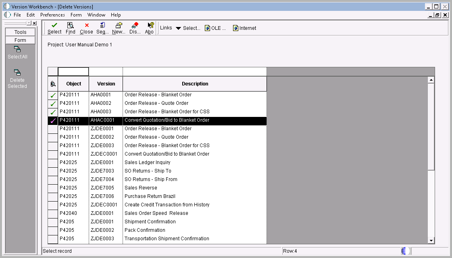Open the Abo help toolbar icon
452x258 pixels.
(x=149, y=25)
